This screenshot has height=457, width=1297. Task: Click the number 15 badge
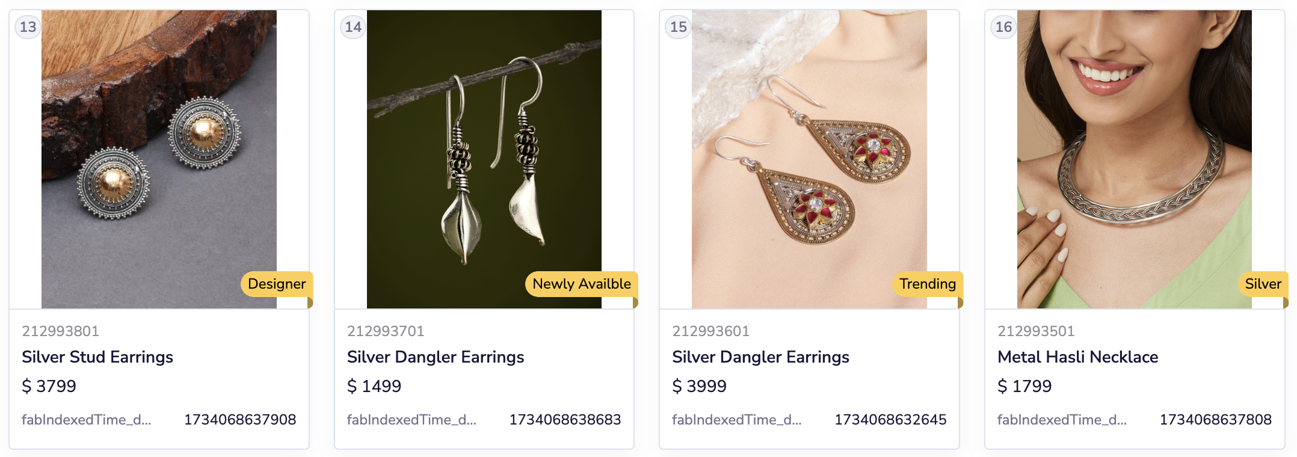[x=678, y=27]
